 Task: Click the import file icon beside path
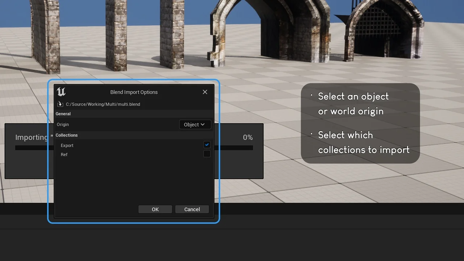coord(60,104)
